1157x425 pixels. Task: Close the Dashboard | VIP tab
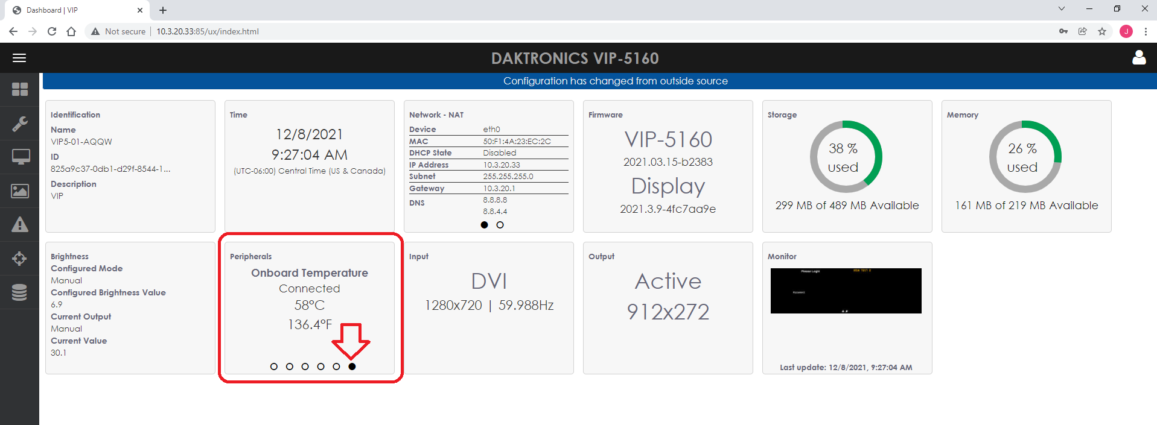pyautogui.click(x=140, y=10)
